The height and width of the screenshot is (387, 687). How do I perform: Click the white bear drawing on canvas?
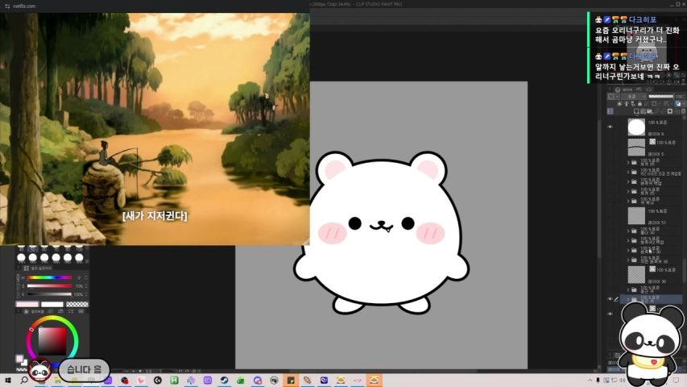(x=381, y=232)
